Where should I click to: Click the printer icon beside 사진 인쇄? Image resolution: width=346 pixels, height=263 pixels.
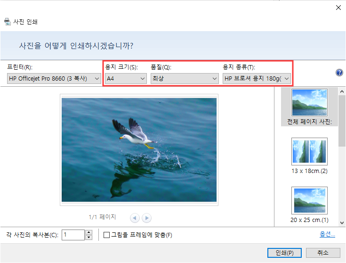(x=7, y=22)
